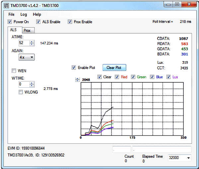
Task: Select the ALS tab
Action: (15, 30)
